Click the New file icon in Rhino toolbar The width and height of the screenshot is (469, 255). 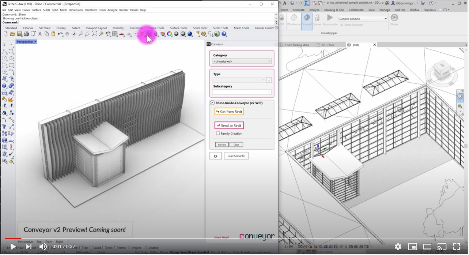(5, 34)
